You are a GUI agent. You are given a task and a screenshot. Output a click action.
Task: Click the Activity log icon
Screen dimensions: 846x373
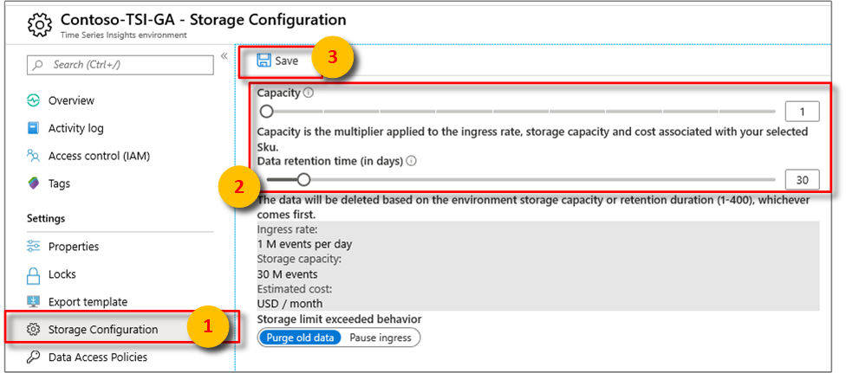click(x=34, y=128)
